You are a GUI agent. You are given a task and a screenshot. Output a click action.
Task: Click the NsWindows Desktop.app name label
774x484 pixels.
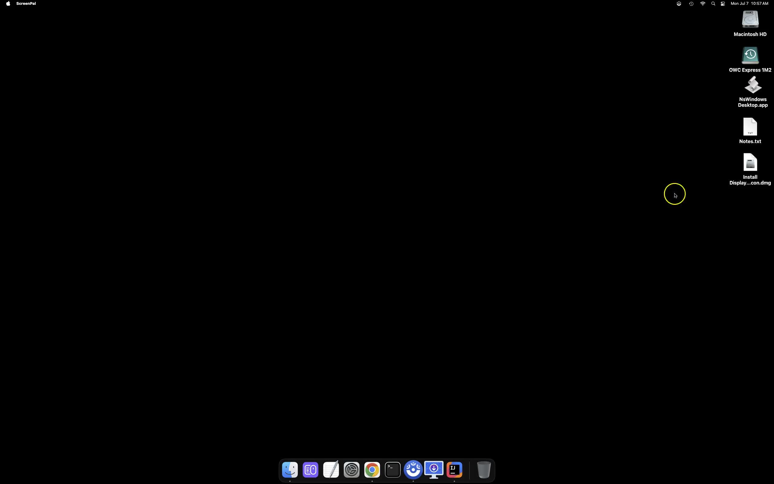[x=753, y=102]
